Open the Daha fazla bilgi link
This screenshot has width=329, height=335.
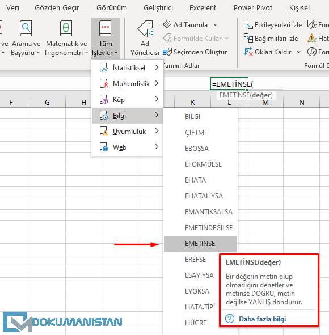point(262,319)
